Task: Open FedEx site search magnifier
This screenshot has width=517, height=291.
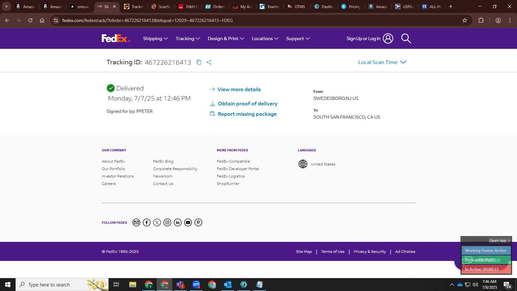Action: (406, 38)
